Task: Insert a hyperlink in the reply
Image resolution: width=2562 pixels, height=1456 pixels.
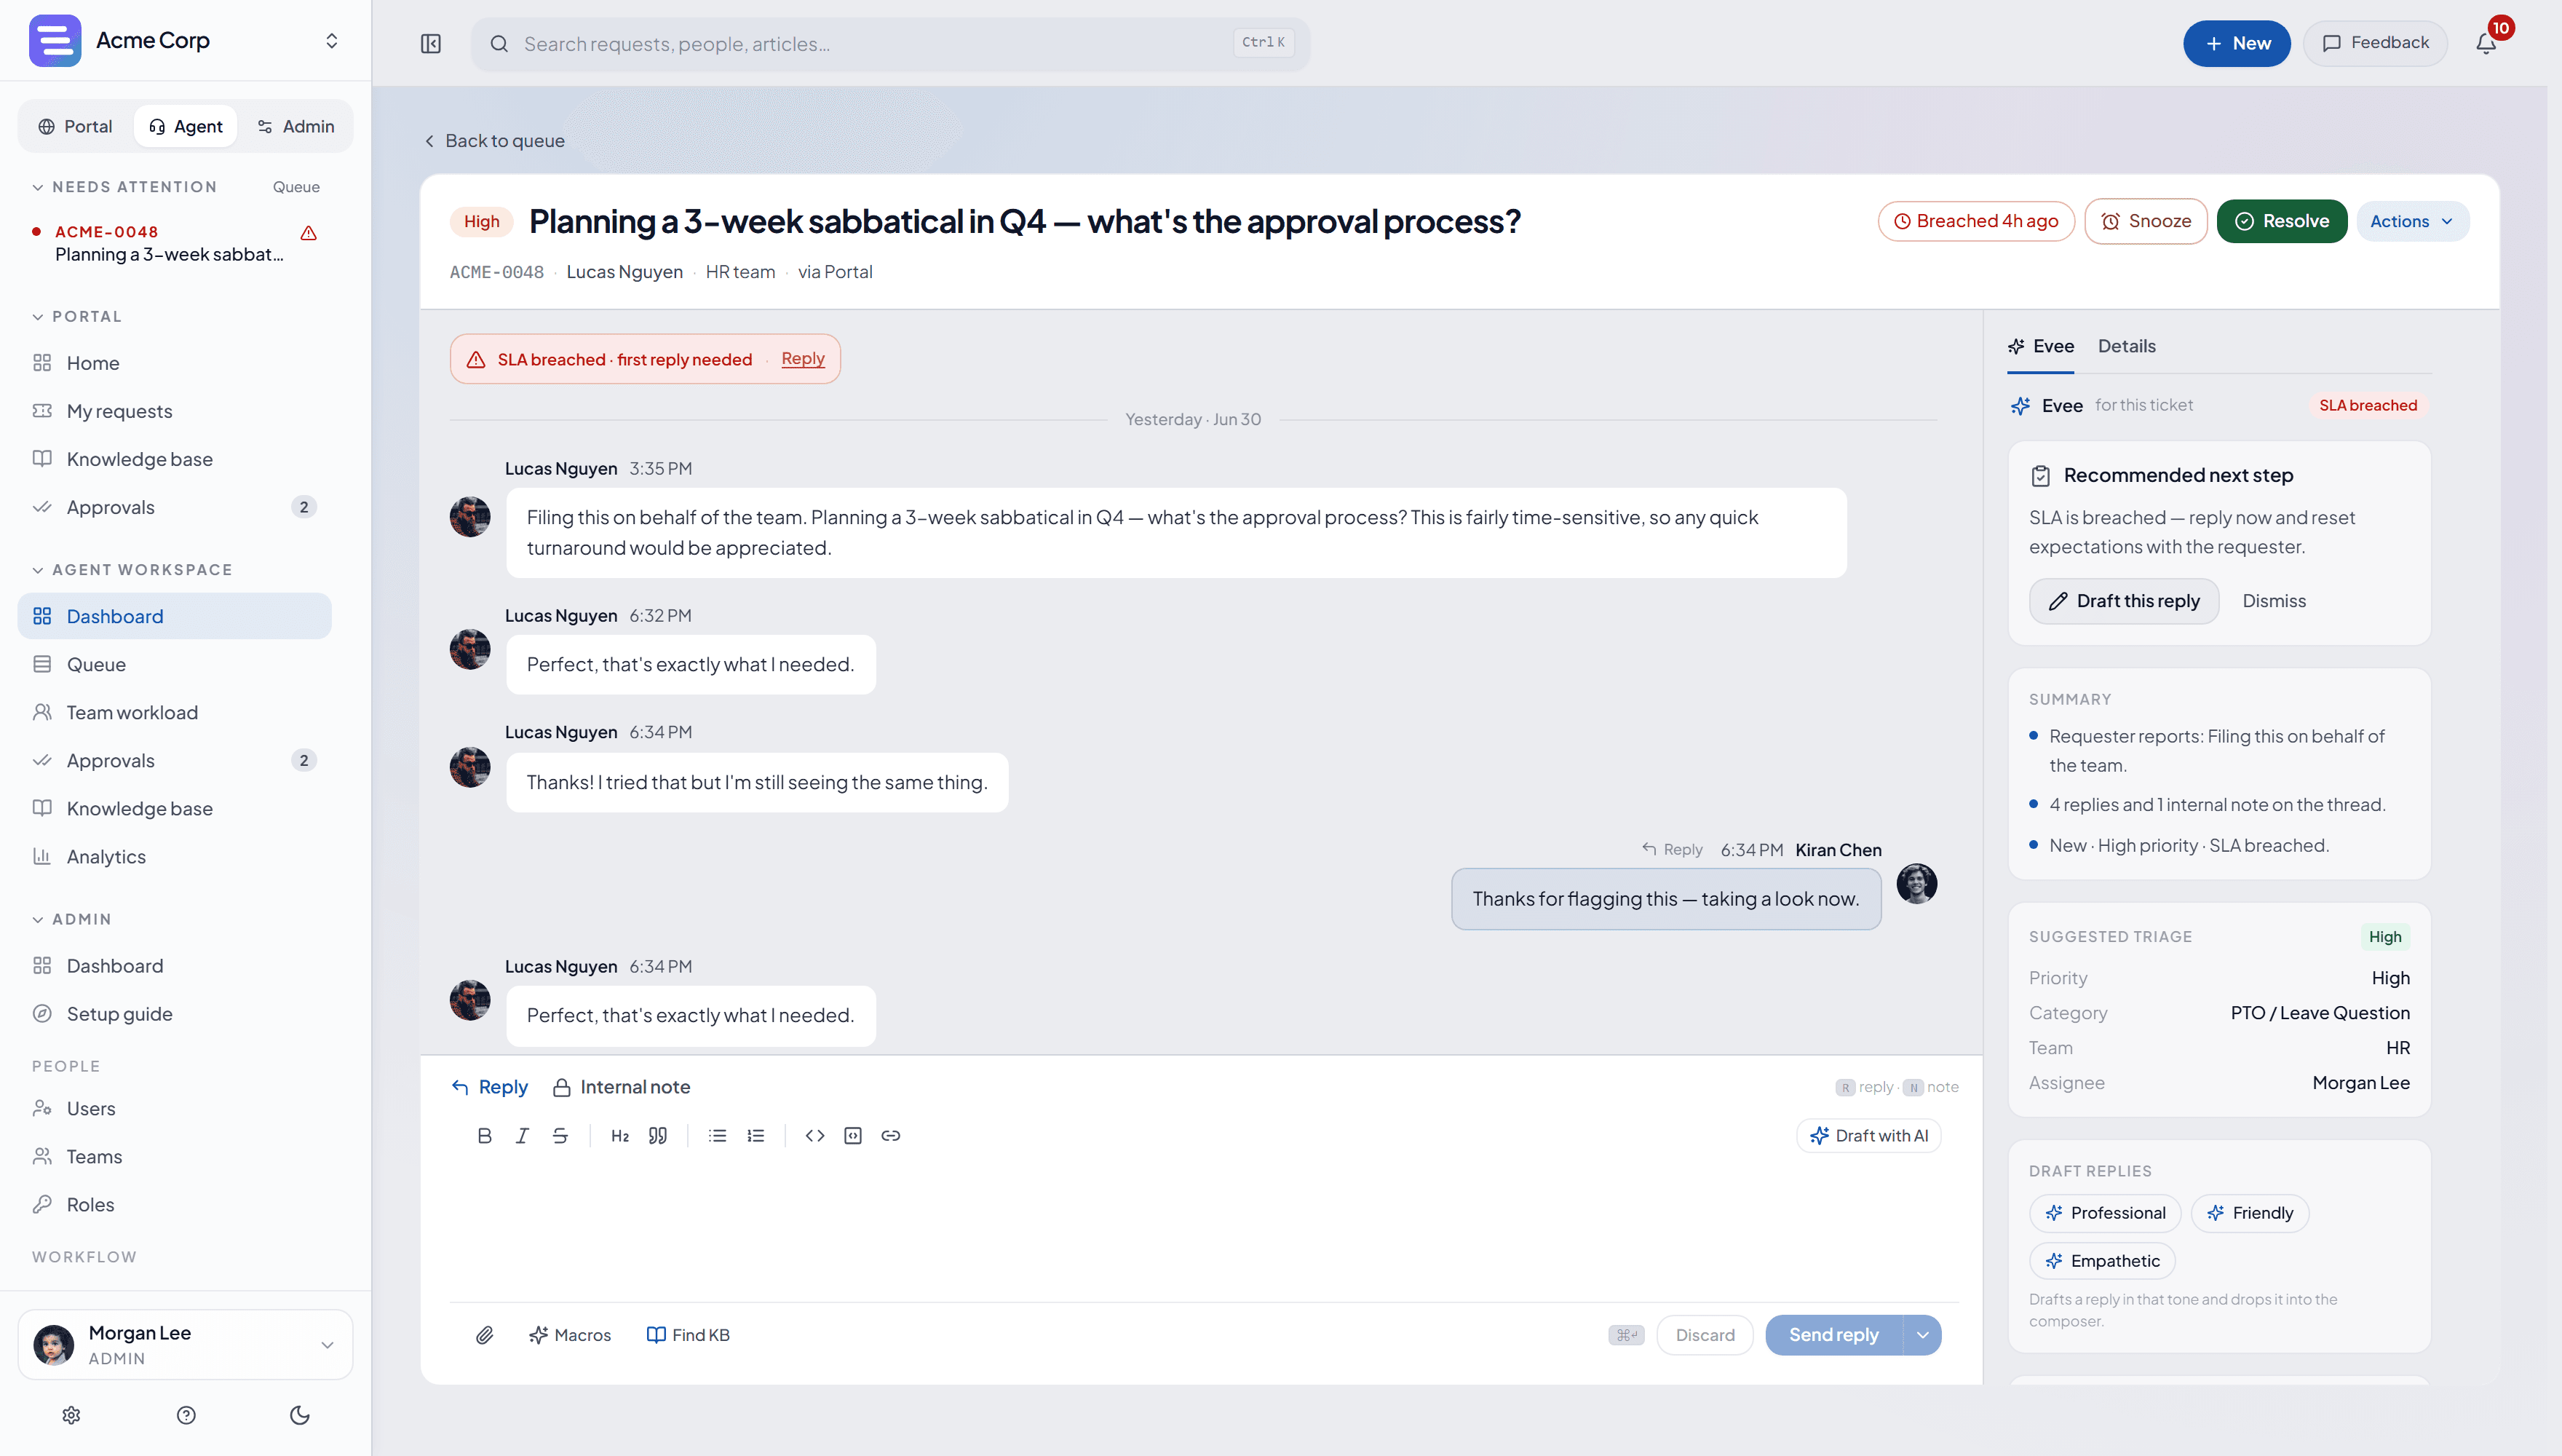Action: (x=891, y=1135)
